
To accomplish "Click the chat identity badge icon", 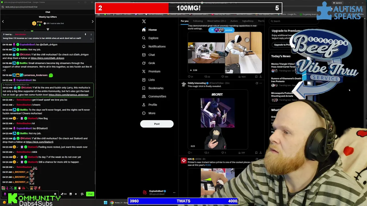I will pyautogui.click(x=5, y=194).
